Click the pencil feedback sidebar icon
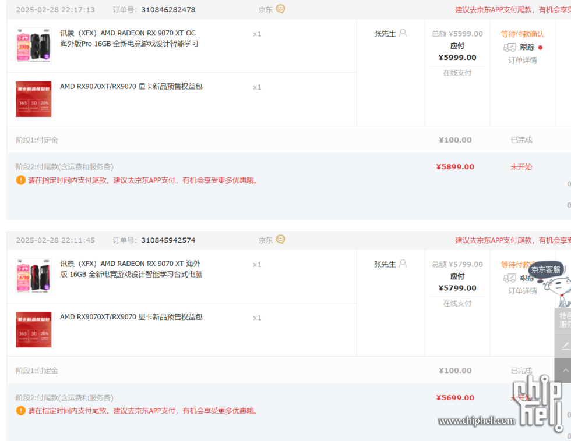 click(x=564, y=346)
